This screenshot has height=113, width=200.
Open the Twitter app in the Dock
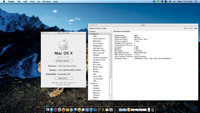click(x=75, y=110)
